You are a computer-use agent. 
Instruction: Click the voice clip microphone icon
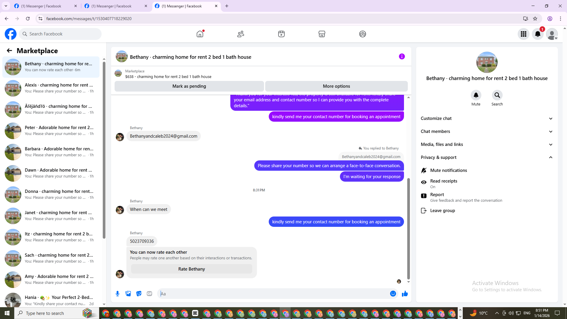point(118,294)
